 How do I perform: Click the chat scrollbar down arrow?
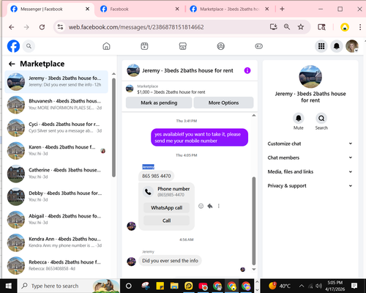(254, 270)
